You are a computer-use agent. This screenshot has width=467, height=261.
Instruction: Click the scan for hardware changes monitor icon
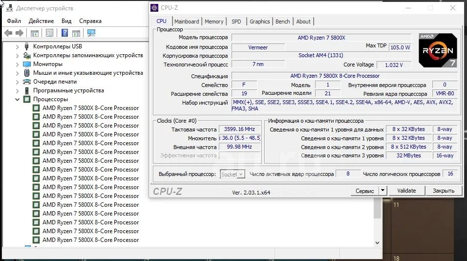[x=91, y=33]
